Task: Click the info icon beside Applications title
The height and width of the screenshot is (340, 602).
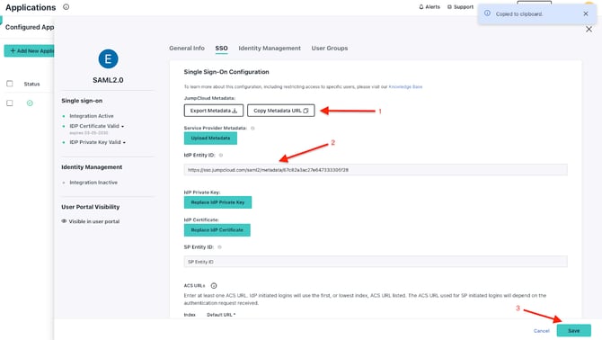Action: [66, 7]
